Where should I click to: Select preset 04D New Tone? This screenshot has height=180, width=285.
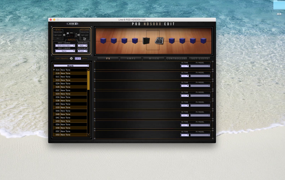(x=70, y=121)
